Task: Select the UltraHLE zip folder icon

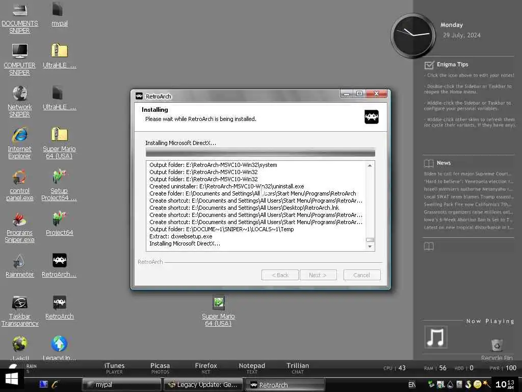Action: 60,56
